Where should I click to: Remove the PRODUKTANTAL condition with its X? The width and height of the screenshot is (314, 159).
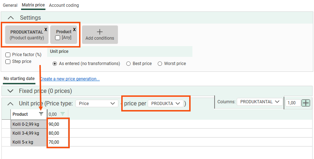(46, 30)
